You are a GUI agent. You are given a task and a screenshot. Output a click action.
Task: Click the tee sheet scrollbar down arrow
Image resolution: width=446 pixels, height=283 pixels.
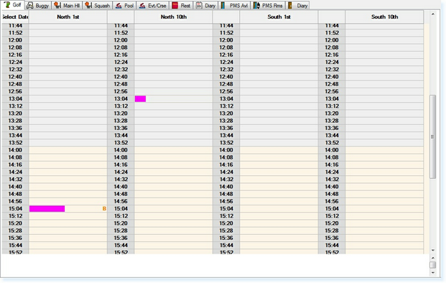432,250
